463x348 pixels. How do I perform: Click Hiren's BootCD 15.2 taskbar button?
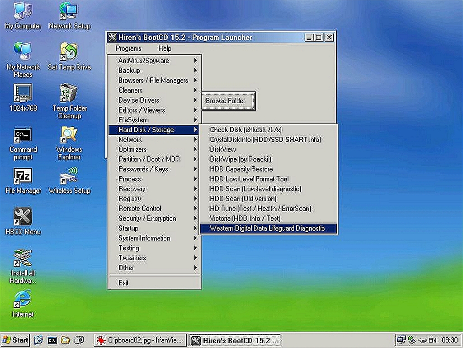point(235,340)
